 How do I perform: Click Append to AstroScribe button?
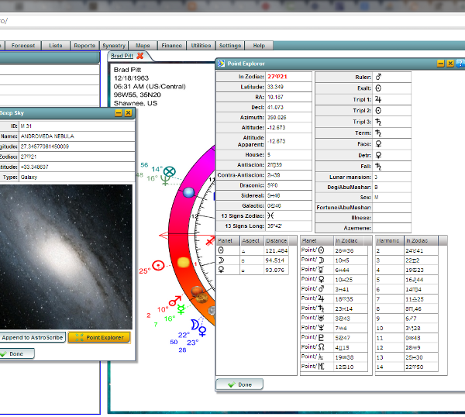32,337
